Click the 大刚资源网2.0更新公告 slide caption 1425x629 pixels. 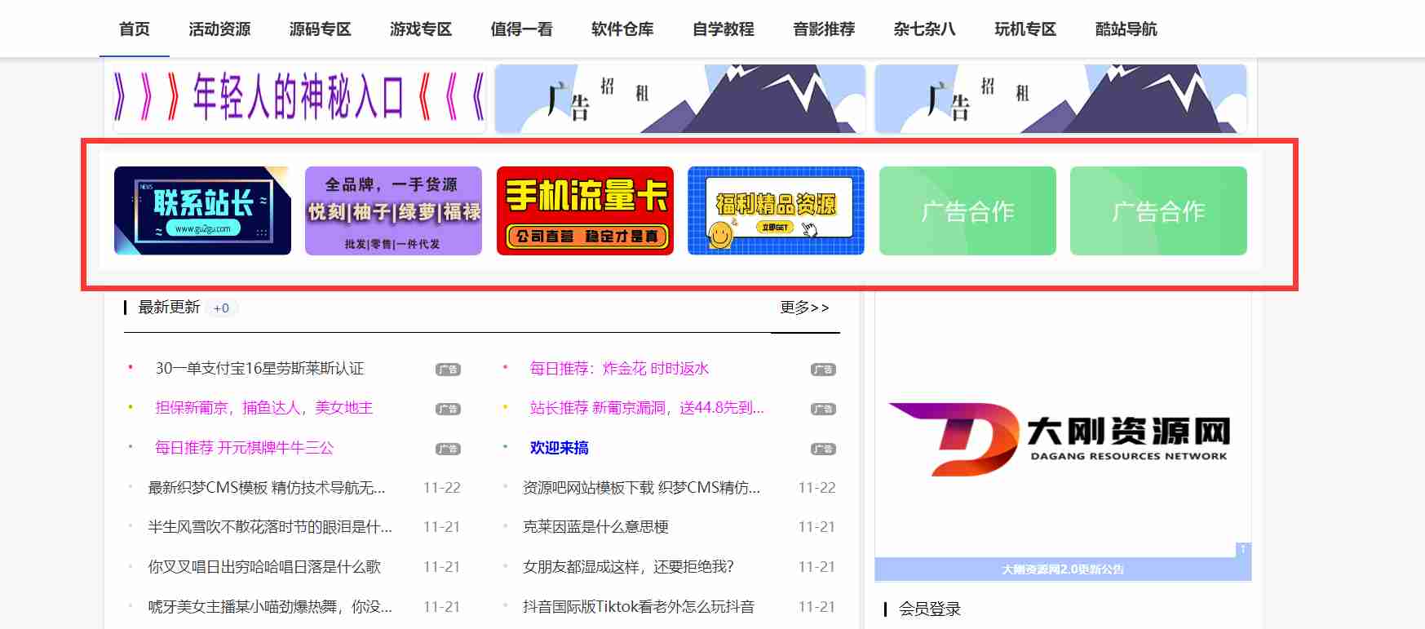click(1062, 569)
